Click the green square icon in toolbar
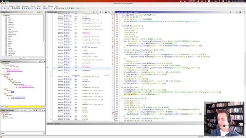 72,8
